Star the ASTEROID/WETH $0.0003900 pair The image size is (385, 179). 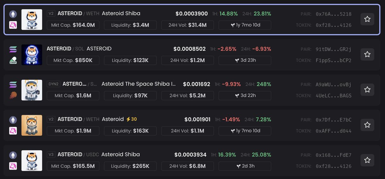(367, 19)
